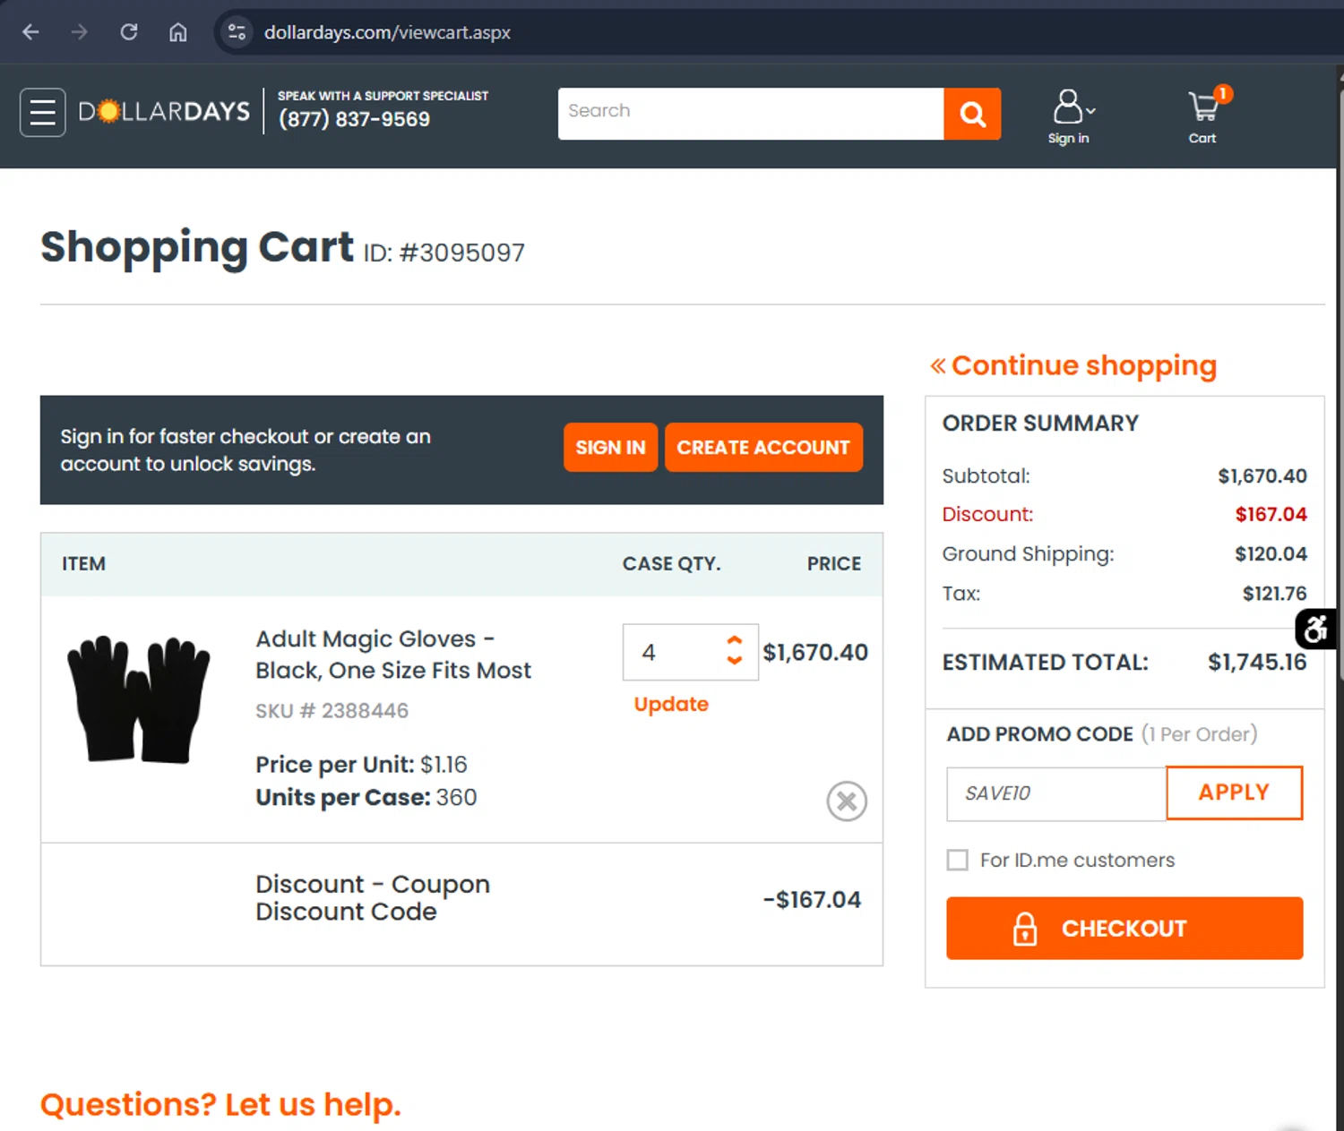Click Discount - Coupon Discount Code row label

click(x=373, y=897)
